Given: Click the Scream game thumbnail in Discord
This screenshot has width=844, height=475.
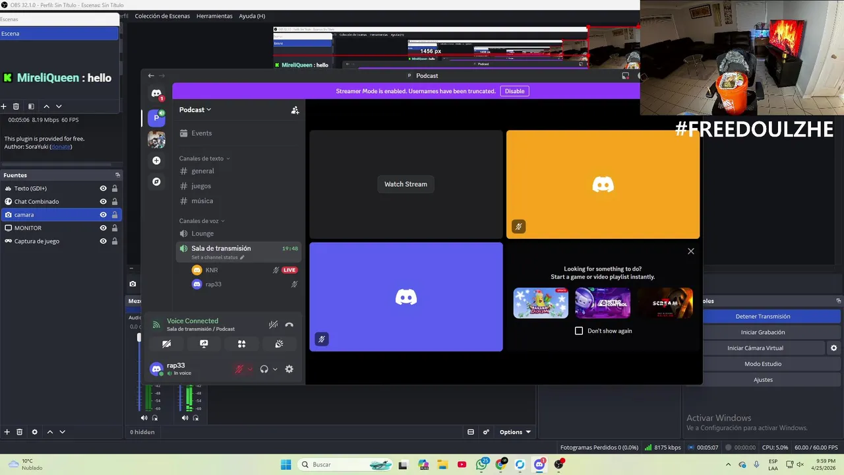Looking at the screenshot, I should [665, 303].
